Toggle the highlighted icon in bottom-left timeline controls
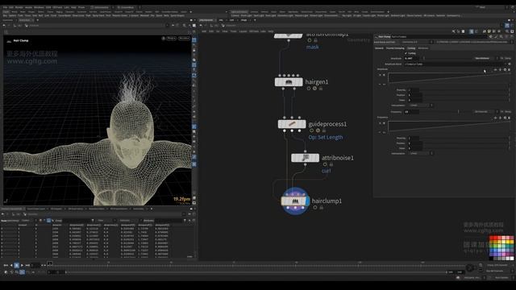Image resolution: width=516 pixels, height=290 pixels. [22, 272]
